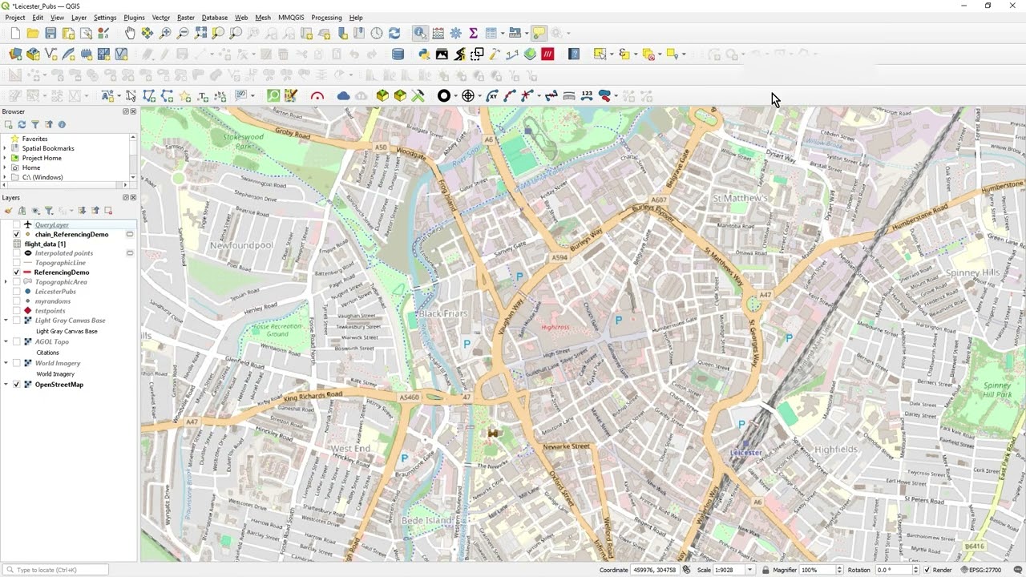Click the Map Tips speech bubble icon
Screen dimensions: 1026x577
(539, 33)
